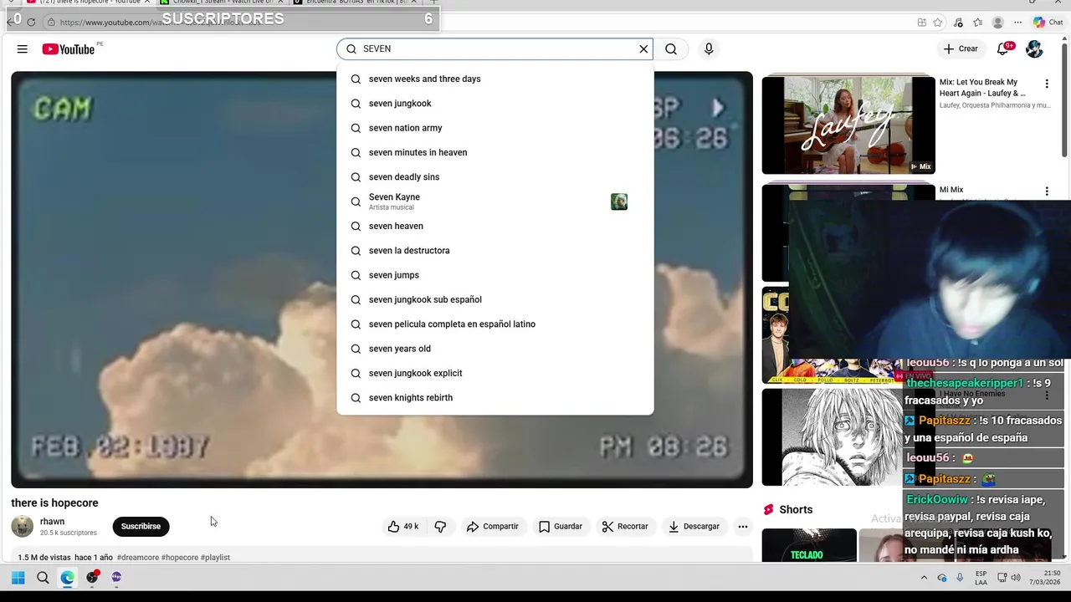Click the ESP LAA language indicator

(981, 578)
